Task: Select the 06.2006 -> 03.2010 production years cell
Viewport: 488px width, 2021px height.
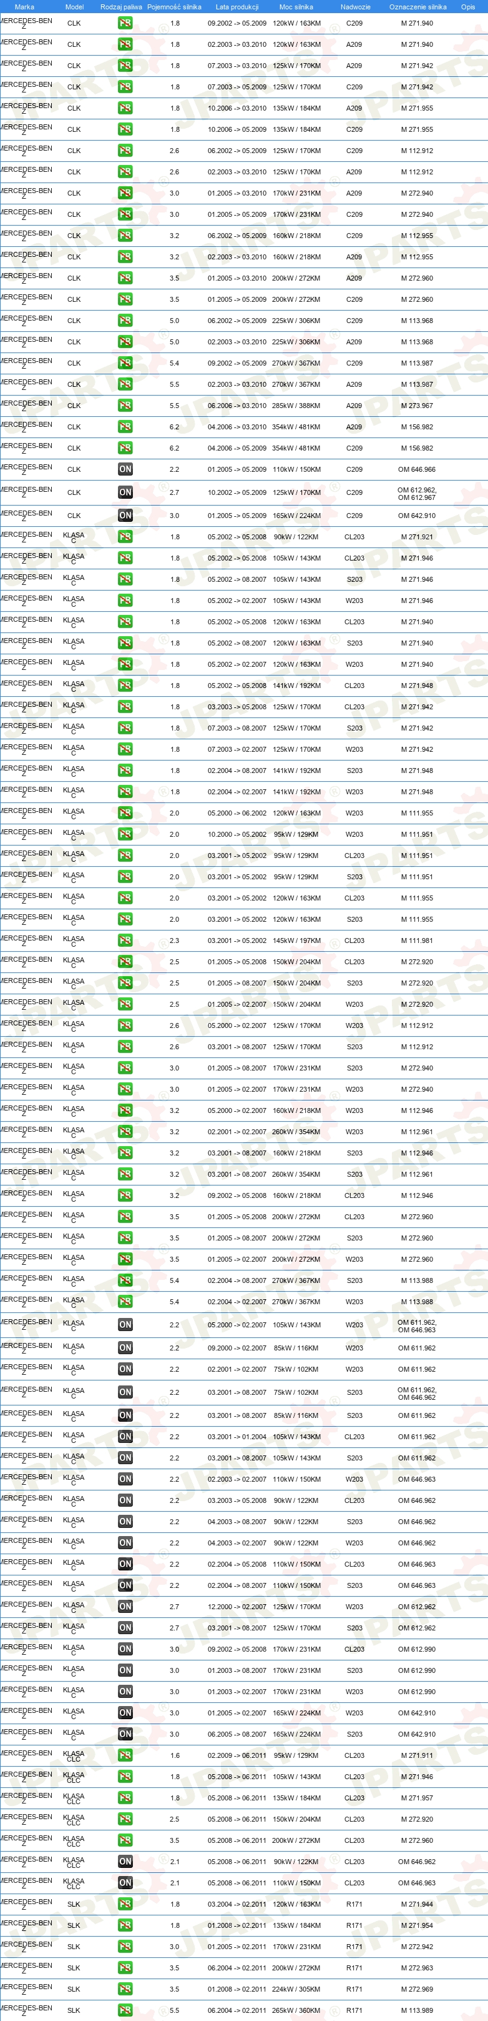Action: (x=237, y=406)
